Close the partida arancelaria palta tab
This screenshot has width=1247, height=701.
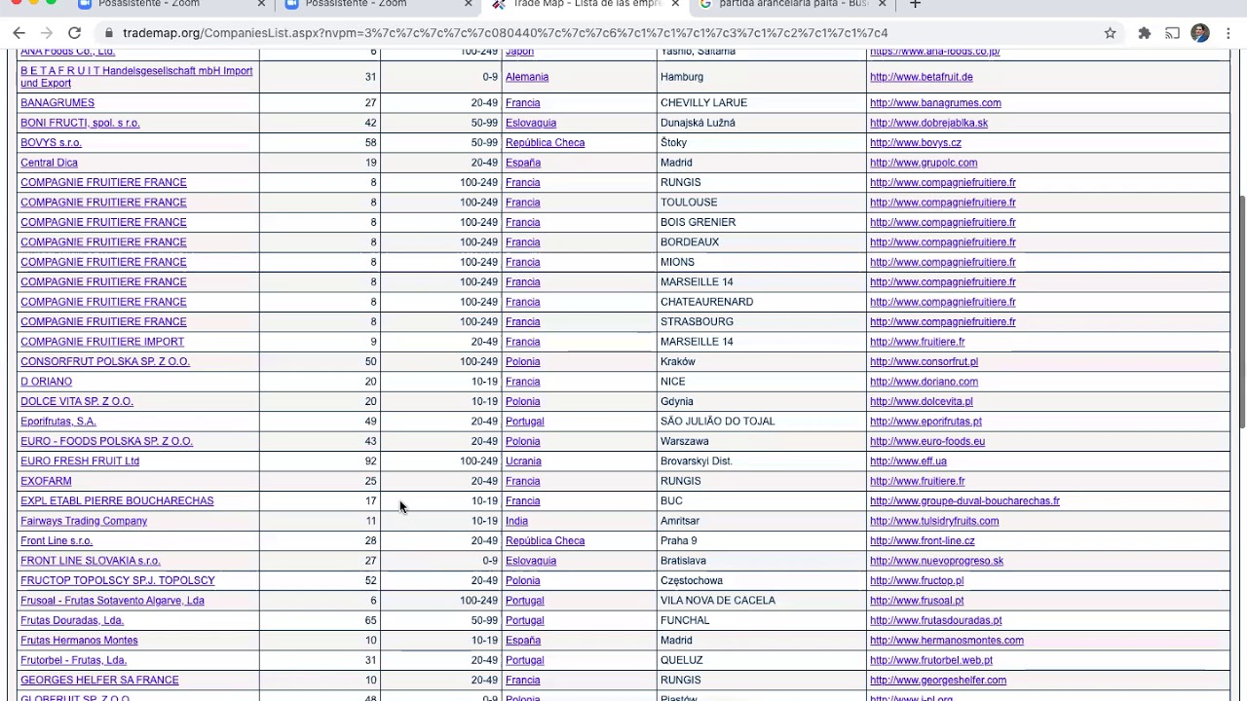pos(882,4)
